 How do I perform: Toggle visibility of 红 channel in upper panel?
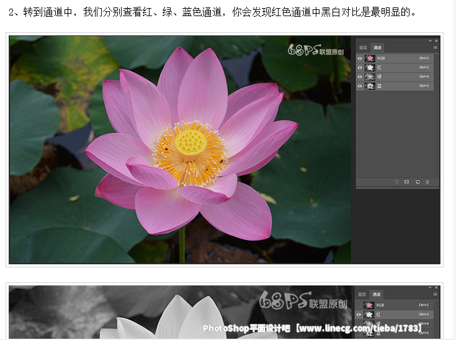coord(360,68)
